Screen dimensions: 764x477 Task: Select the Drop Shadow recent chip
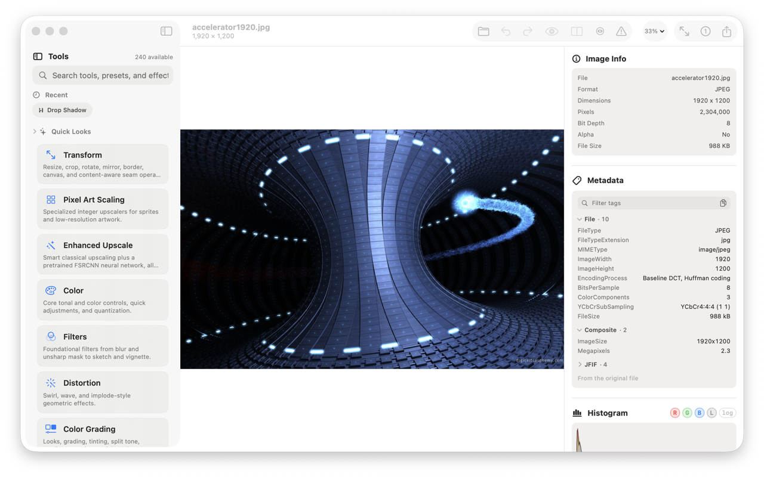pos(63,110)
